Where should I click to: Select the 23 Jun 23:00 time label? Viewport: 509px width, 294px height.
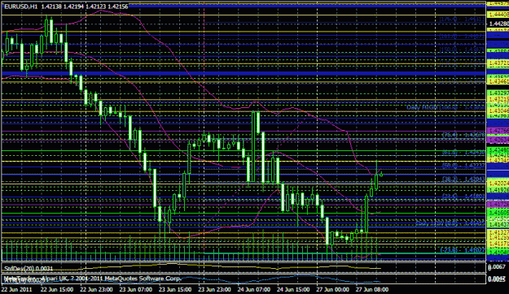coord(214,289)
